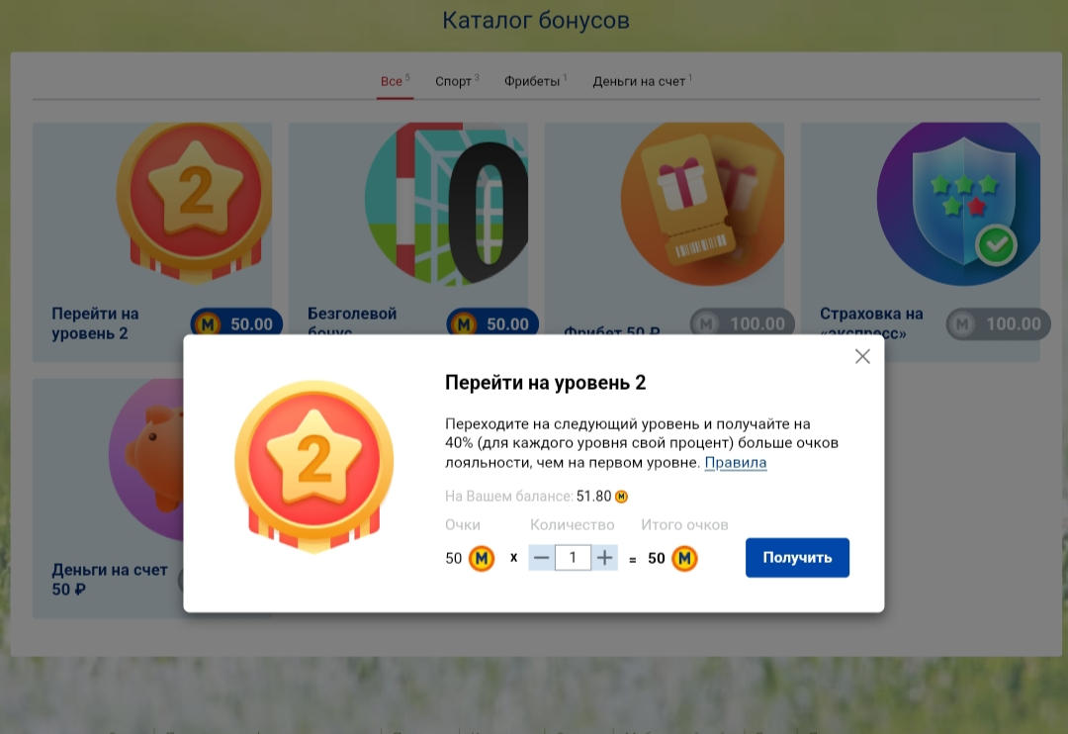Click the 50.00 price badge on level 2 card
This screenshot has height=734, width=1068.
(x=236, y=323)
